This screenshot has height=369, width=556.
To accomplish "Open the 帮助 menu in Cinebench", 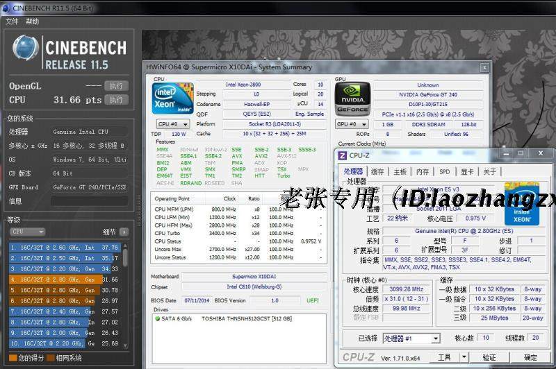I will 32,22.
